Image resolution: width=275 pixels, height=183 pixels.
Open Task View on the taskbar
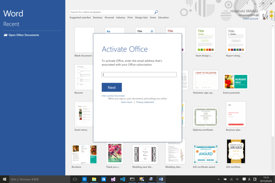[75, 179]
